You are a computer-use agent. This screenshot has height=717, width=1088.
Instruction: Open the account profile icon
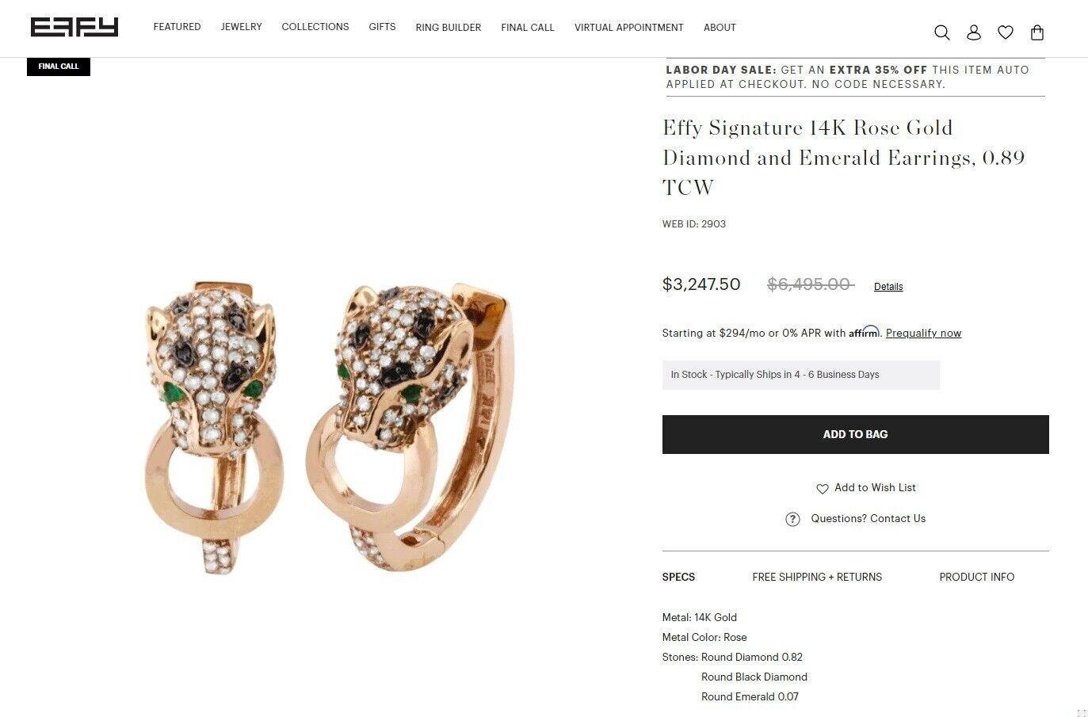(x=974, y=32)
